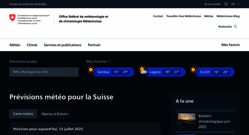Open the Climat menu
The width and height of the screenshot is (249, 135).
click(32, 45)
